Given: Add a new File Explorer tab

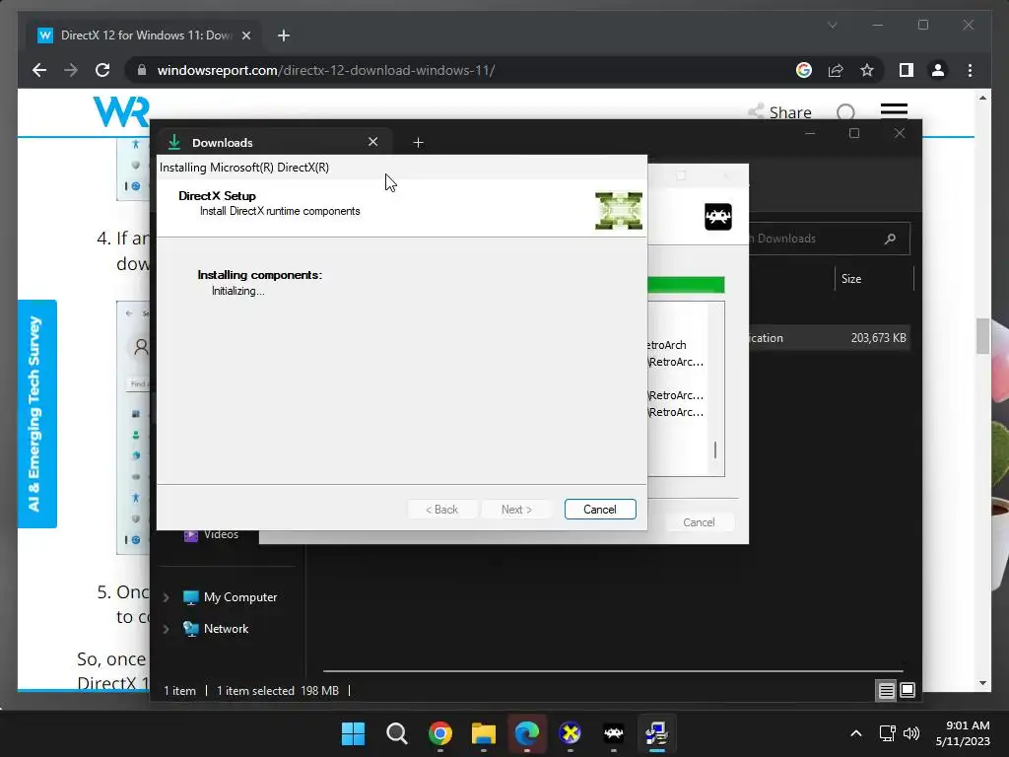Looking at the screenshot, I should (x=418, y=142).
